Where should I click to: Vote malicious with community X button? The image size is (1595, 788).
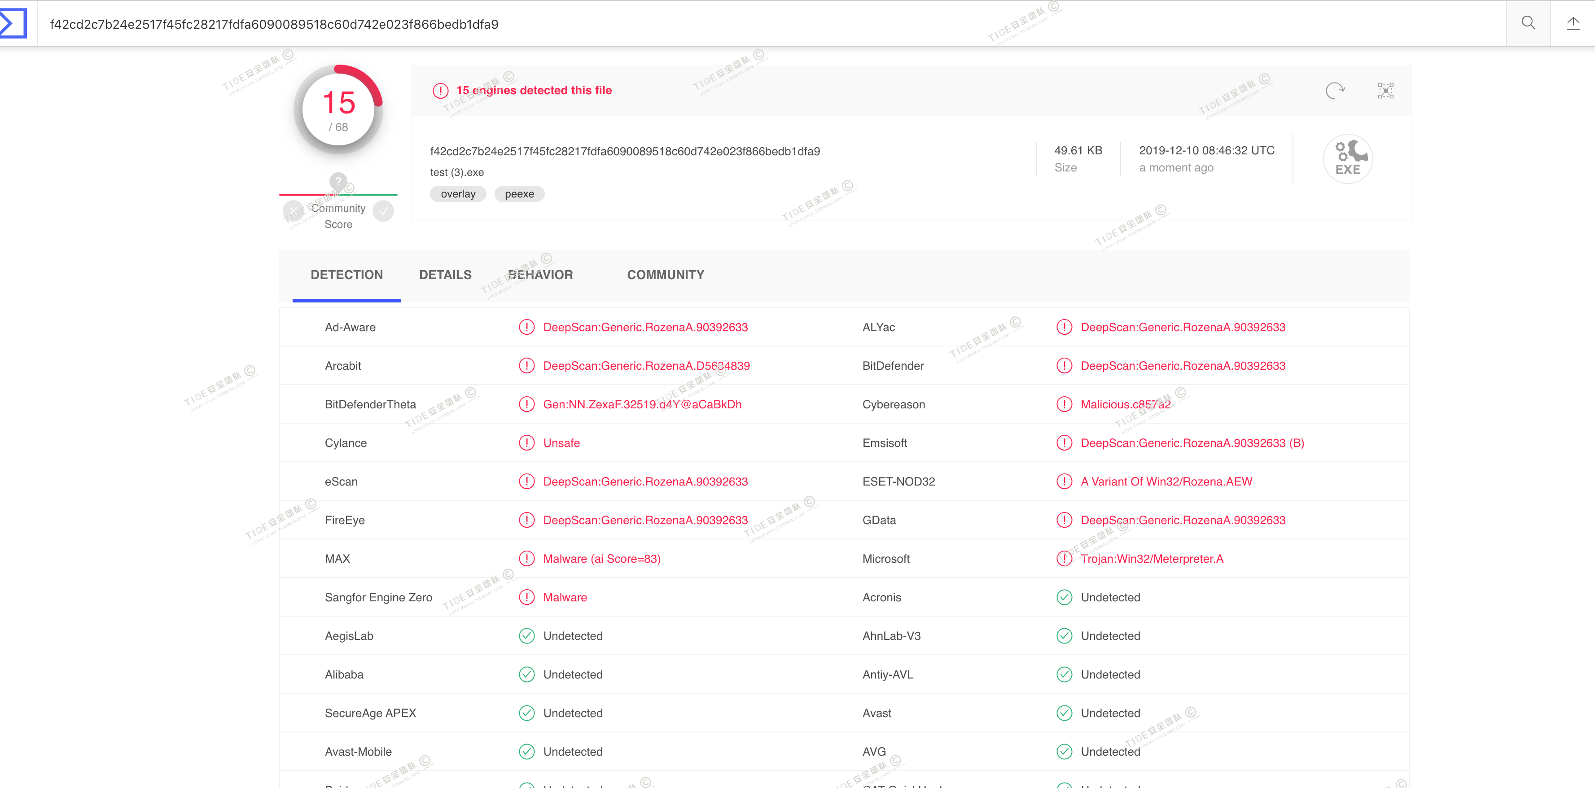pyautogui.click(x=293, y=211)
